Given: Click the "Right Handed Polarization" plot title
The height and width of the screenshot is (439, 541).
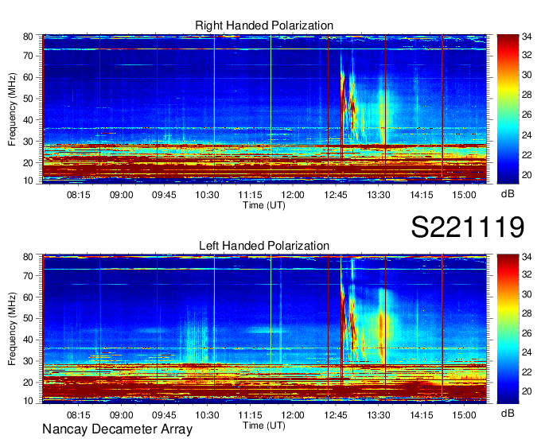Looking at the screenshot, I should (264, 25).
